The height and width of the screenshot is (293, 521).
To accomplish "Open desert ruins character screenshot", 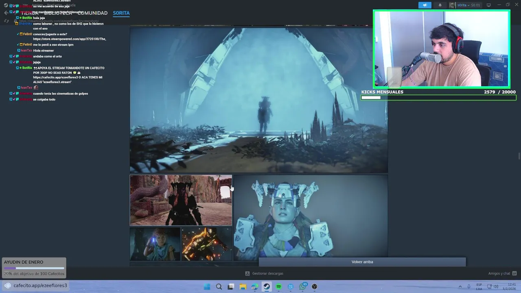I will pyautogui.click(x=181, y=200).
